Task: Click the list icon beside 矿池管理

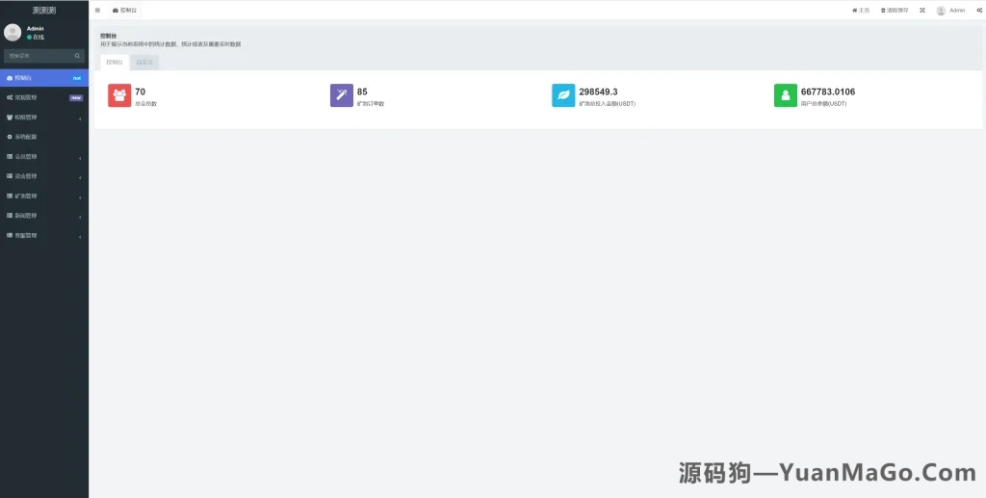Action: 10,196
